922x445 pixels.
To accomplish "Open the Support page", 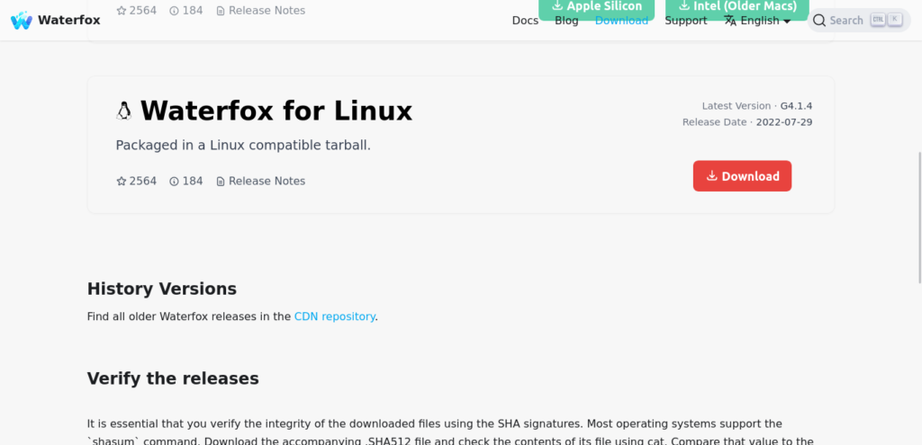I will (685, 21).
